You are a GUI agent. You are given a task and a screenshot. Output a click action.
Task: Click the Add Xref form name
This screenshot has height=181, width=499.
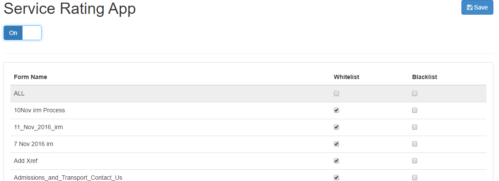point(26,161)
